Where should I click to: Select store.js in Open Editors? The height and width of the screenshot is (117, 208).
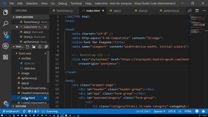30,37
